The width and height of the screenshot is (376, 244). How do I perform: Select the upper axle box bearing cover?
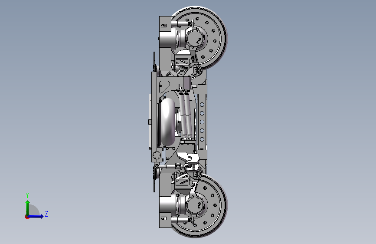click(196, 40)
